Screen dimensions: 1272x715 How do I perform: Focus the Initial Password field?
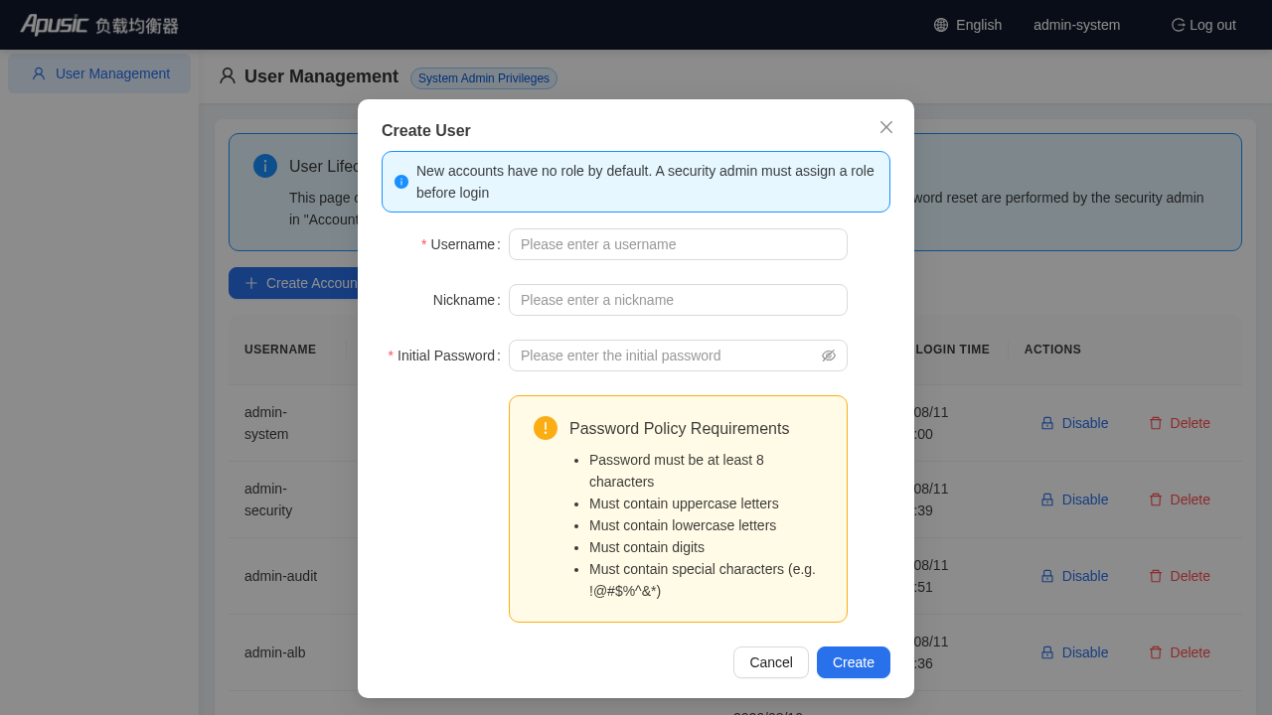(678, 356)
